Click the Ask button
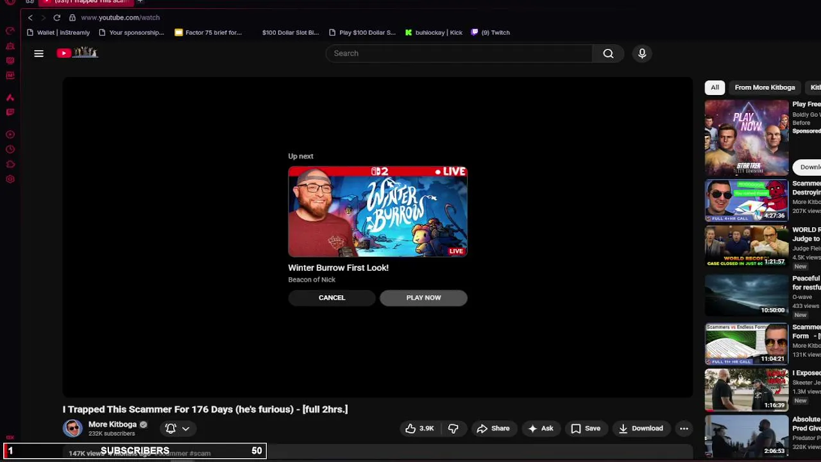The width and height of the screenshot is (821, 462). point(540,429)
